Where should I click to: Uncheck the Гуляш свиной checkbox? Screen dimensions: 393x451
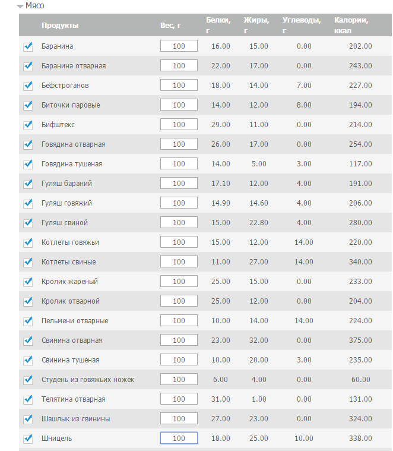(28, 223)
